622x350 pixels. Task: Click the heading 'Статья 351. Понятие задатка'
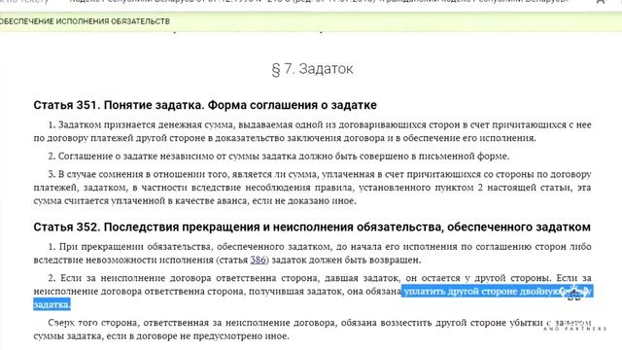pyautogui.click(x=205, y=105)
